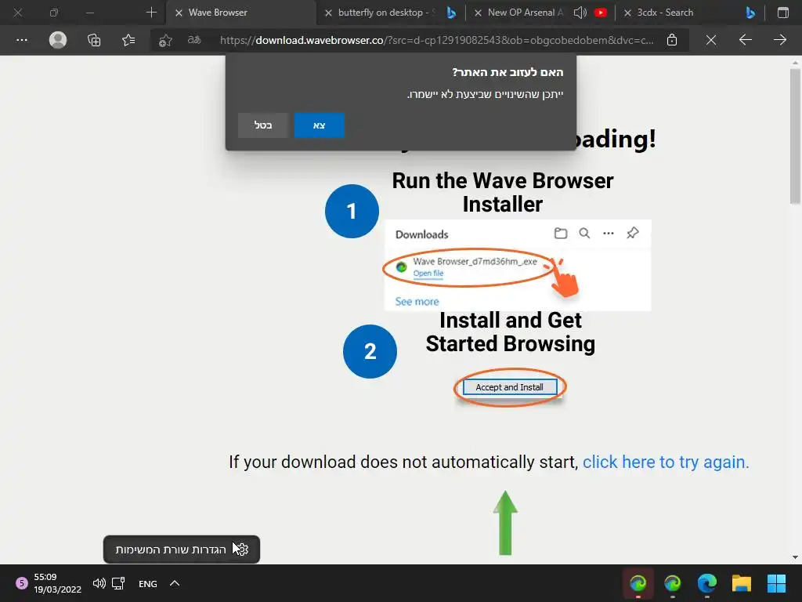The height and width of the screenshot is (602, 802).
Task: Open a new tab with the plus button
Action: coord(151,13)
